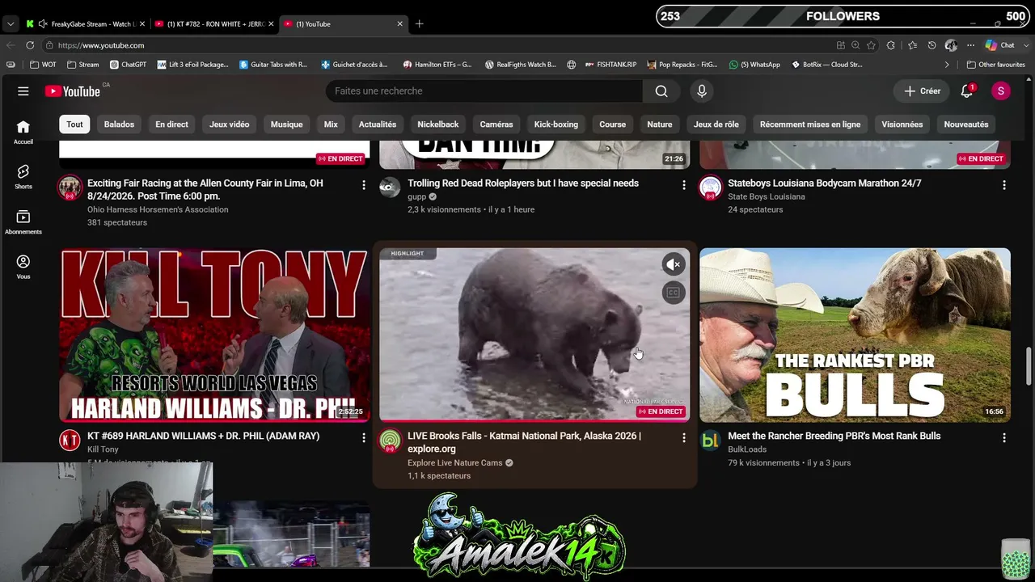Image resolution: width=1035 pixels, height=582 pixels.
Task: Open more options for Red Dead Roleplayers video
Action: (684, 185)
